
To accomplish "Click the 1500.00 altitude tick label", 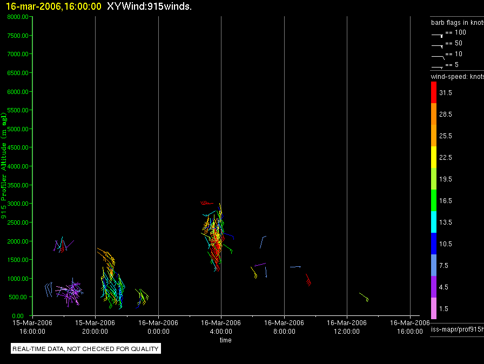I will pos(18,260).
